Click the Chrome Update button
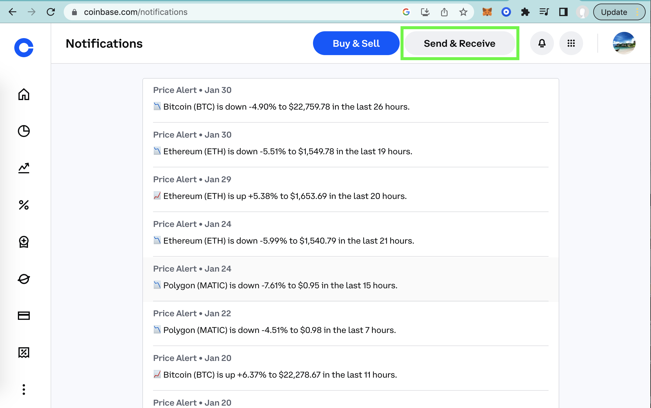Viewport: 651px width, 408px height. [x=619, y=12]
